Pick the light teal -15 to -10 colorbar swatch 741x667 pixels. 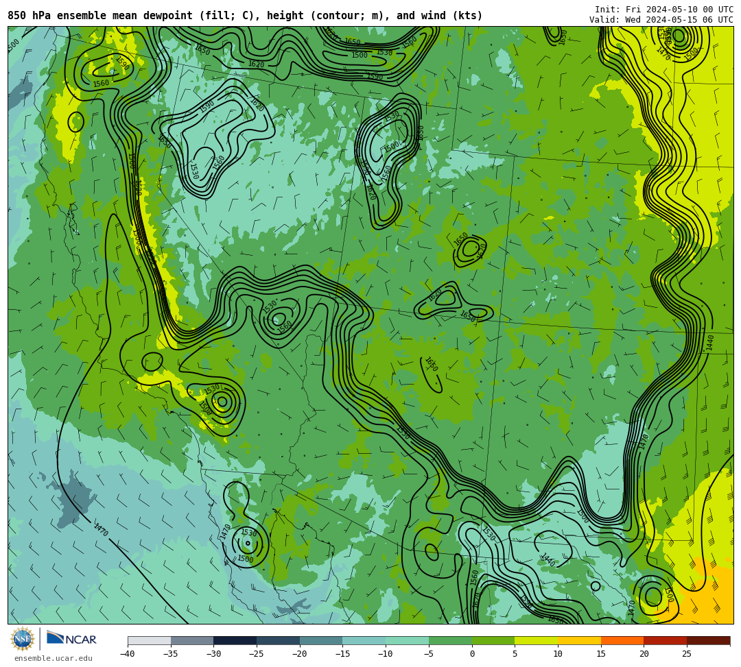tap(364, 640)
